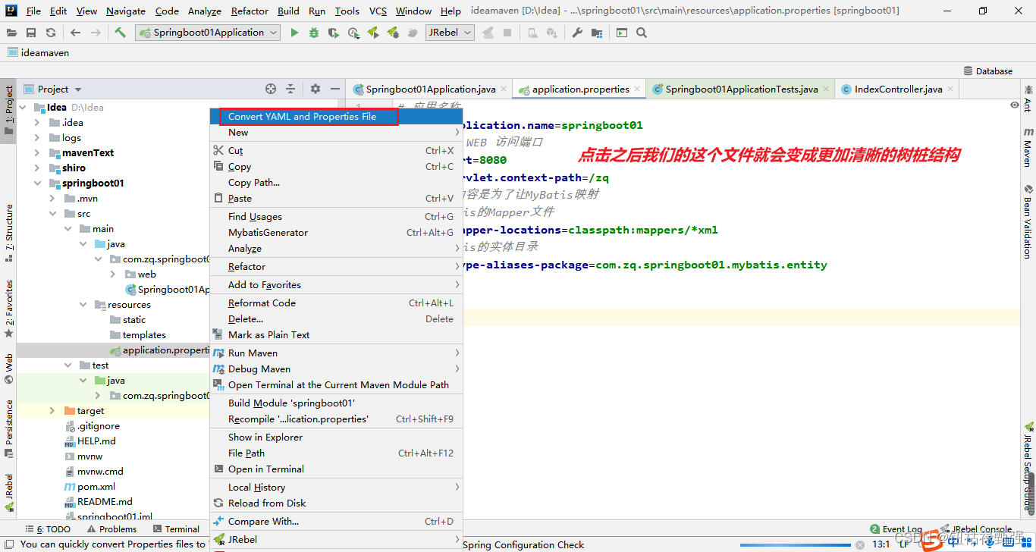Click Show in Explorer menu entry
The height and width of the screenshot is (552, 1036).
(x=336, y=438)
